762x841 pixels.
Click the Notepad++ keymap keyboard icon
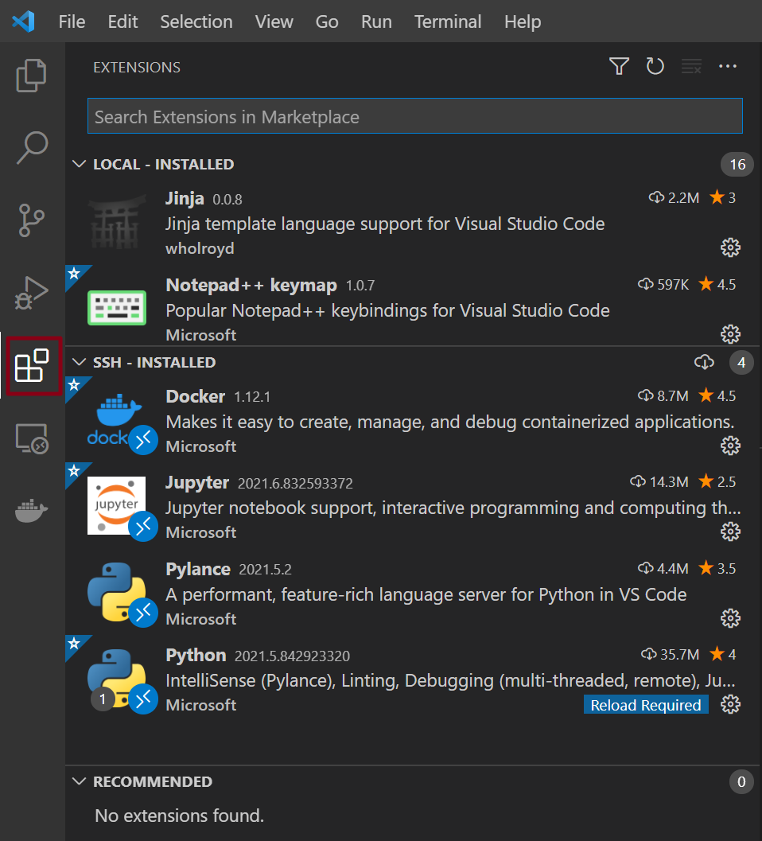[x=117, y=308]
